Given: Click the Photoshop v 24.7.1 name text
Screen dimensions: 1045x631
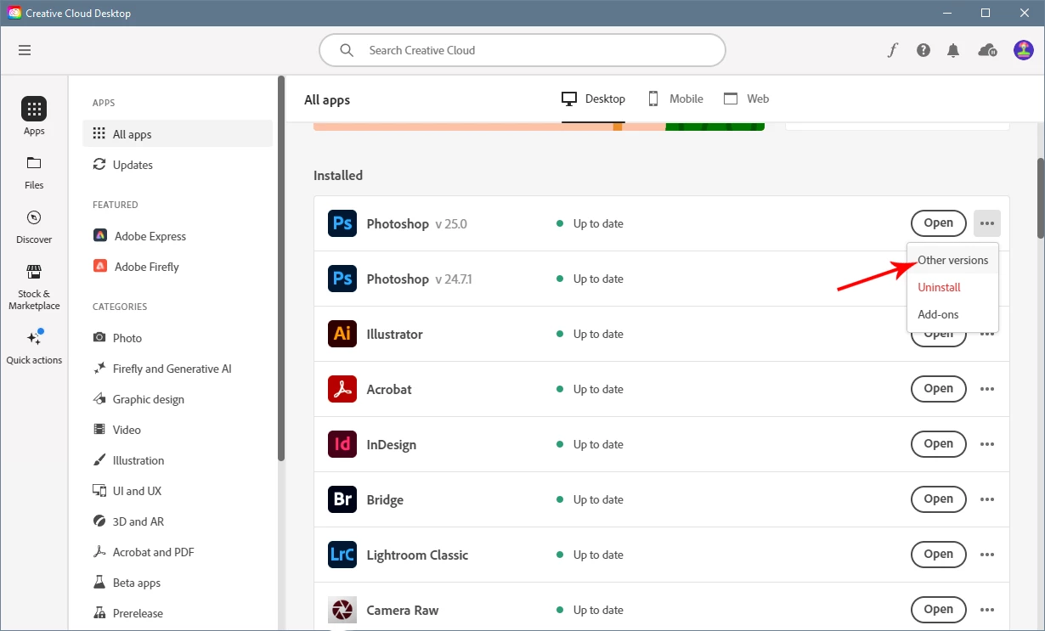Looking at the screenshot, I should [419, 279].
